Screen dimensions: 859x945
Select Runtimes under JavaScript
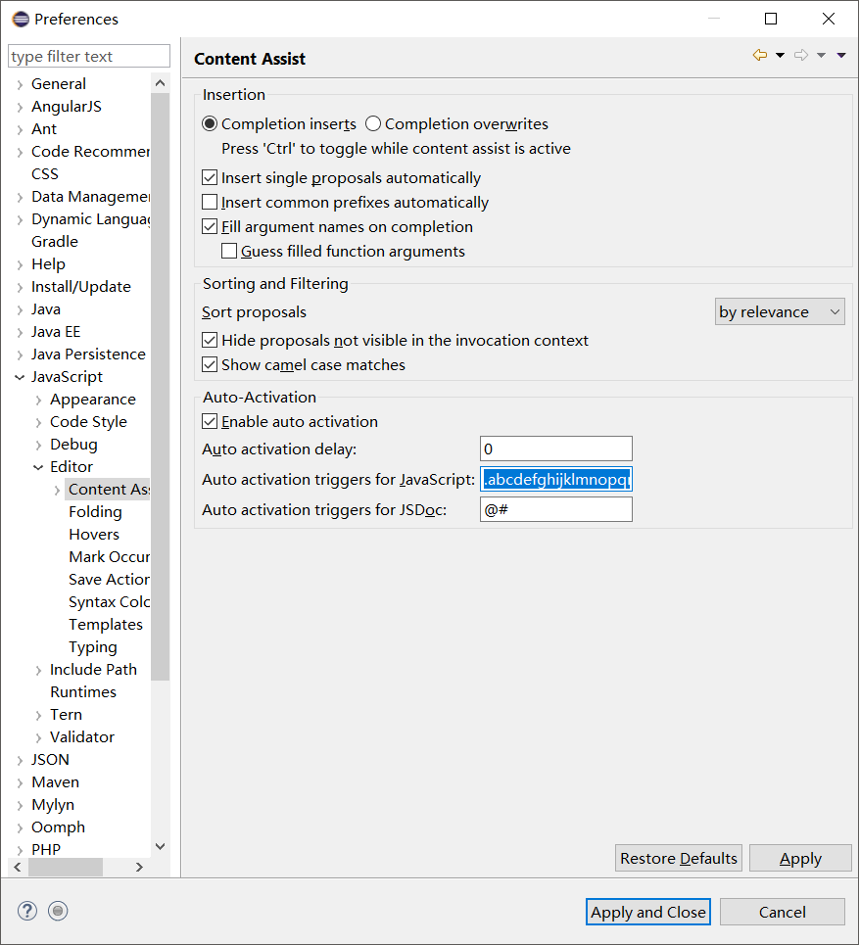(83, 692)
